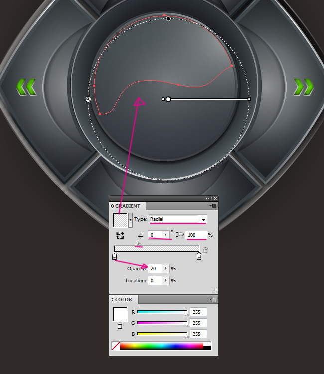Select the Gradient panel tab
Image resolution: width=324 pixels, height=374 pixels.
pyautogui.click(x=127, y=206)
